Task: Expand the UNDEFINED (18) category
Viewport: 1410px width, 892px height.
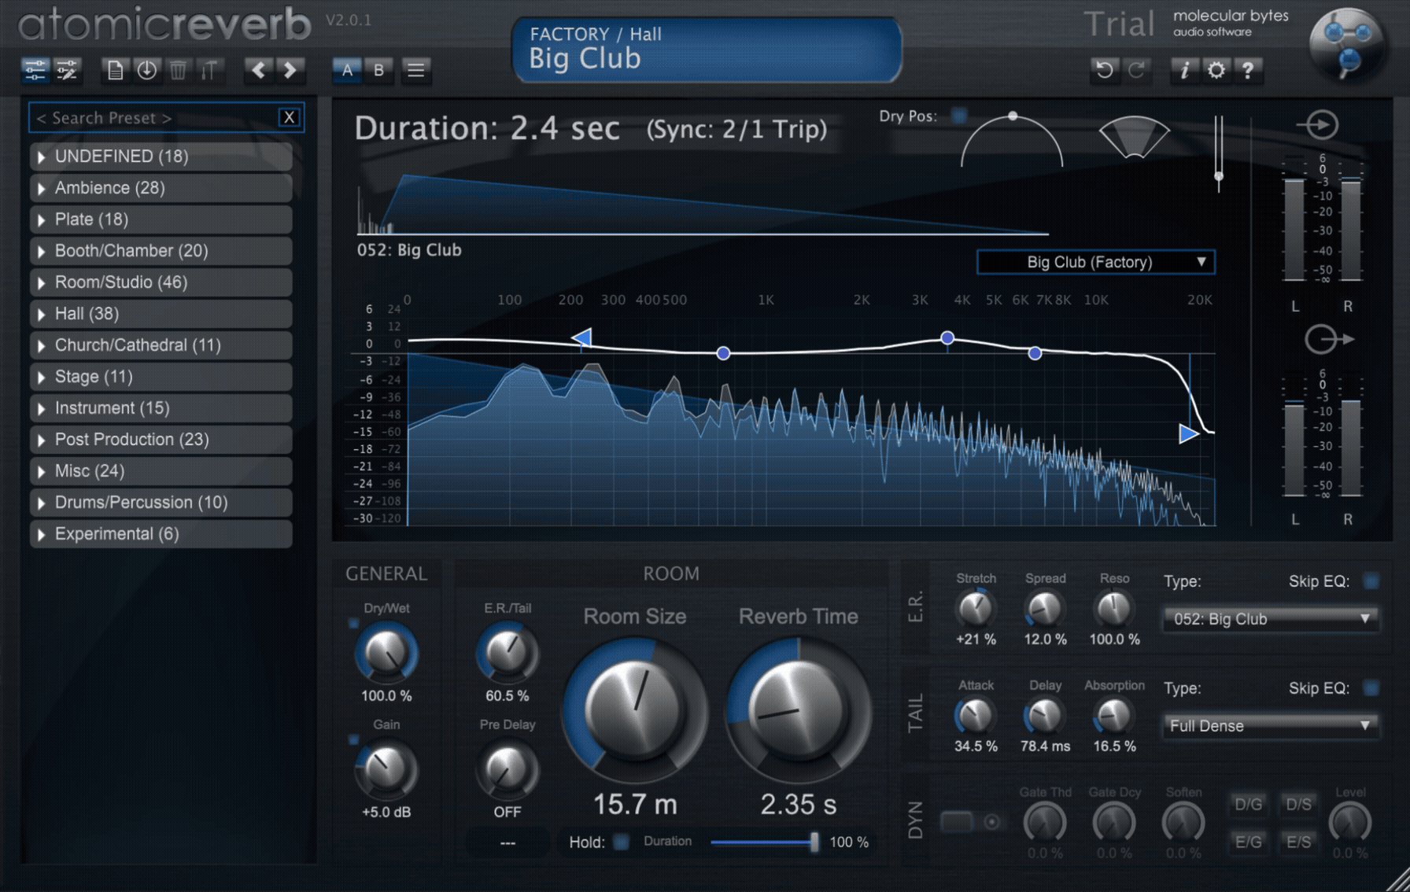Action: (161, 157)
